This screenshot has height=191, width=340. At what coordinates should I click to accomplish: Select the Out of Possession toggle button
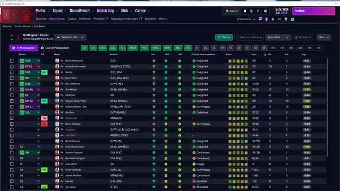[x=55, y=48]
